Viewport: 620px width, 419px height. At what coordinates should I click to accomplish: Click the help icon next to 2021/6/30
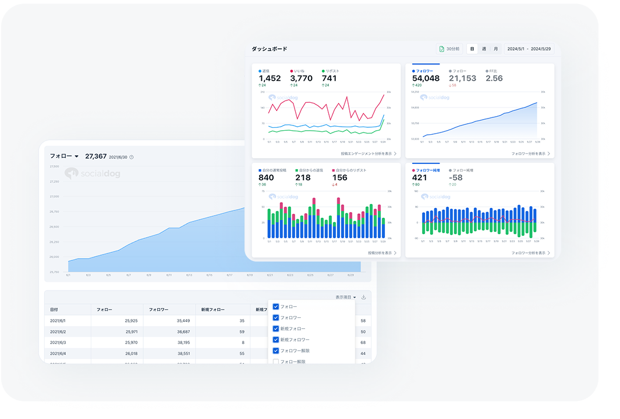[132, 157]
